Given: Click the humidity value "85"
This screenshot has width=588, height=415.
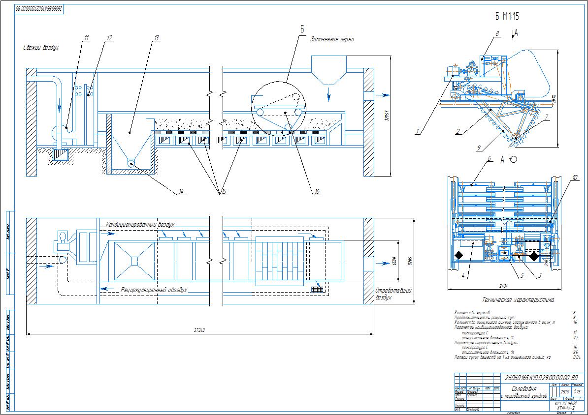Looking at the screenshot, I should [575, 353].
